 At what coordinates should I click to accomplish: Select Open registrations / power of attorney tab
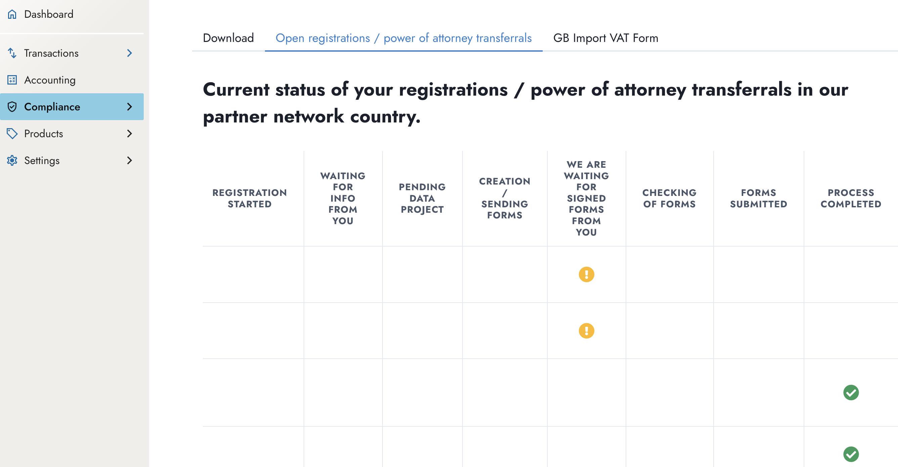(403, 38)
